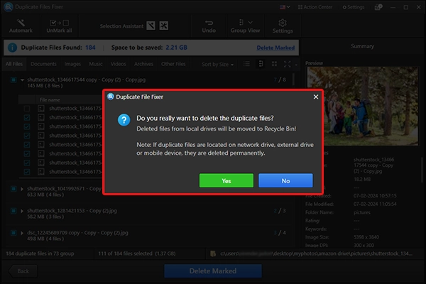Screen dimensions: 426x284
Task: Click the Duplicate Files Fixer app logo
Action: pos(8,7)
